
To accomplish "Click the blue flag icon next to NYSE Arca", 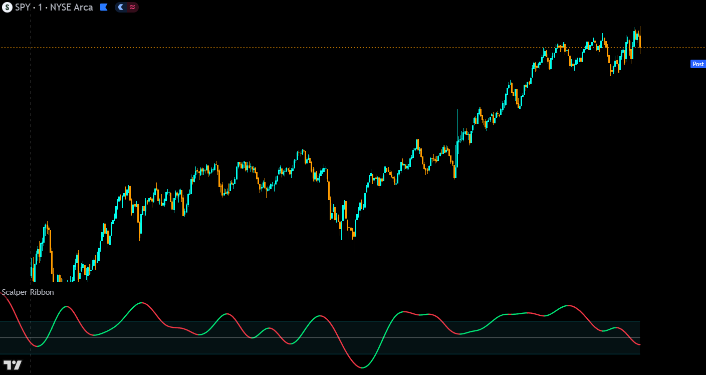I will tap(104, 8).
